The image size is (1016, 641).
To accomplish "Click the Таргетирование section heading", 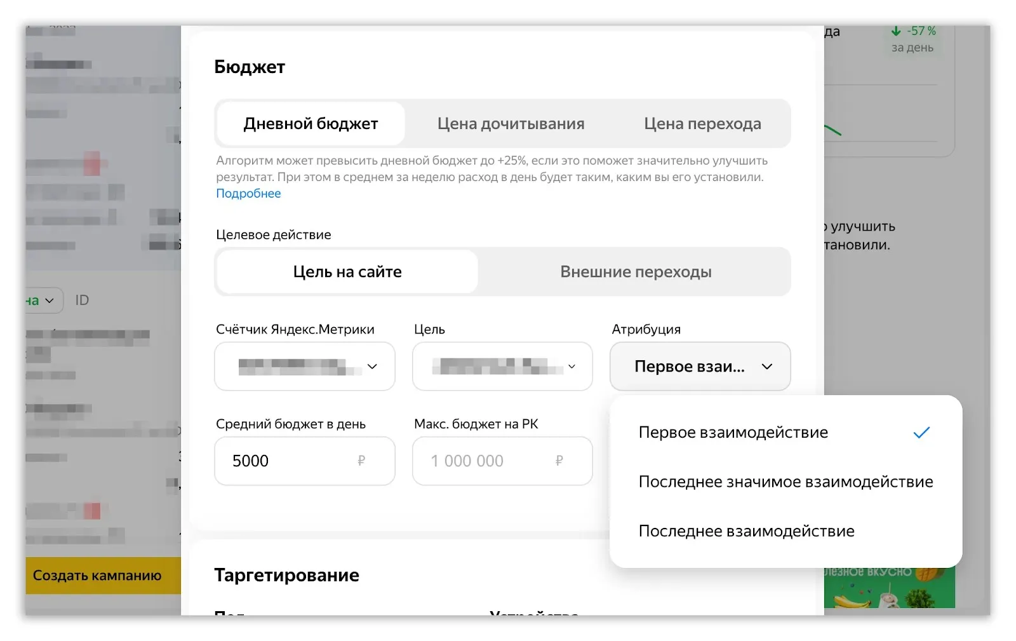I will [286, 575].
